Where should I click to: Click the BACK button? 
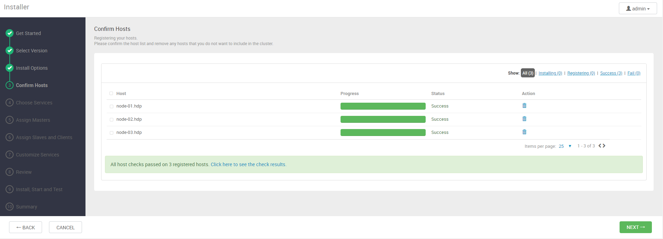click(x=25, y=227)
